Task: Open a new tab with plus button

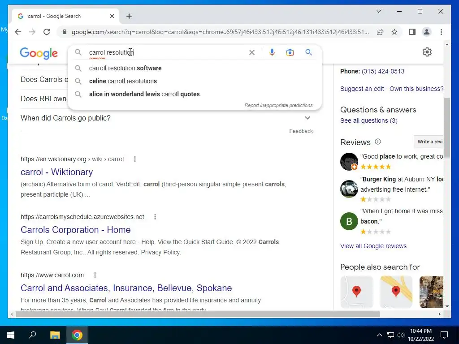Action: point(129,16)
